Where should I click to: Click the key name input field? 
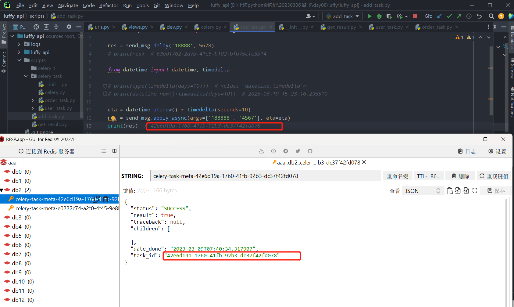click(265, 176)
